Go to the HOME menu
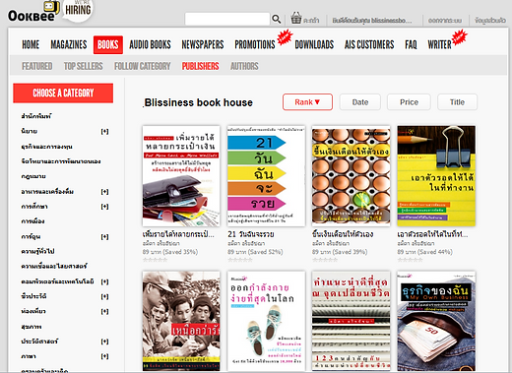 tap(31, 44)
